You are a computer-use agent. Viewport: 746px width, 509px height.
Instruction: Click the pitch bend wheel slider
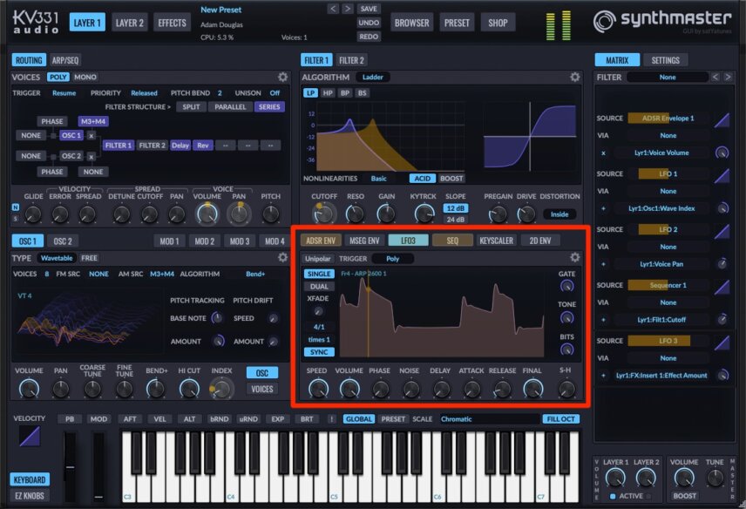pos(70,466)
